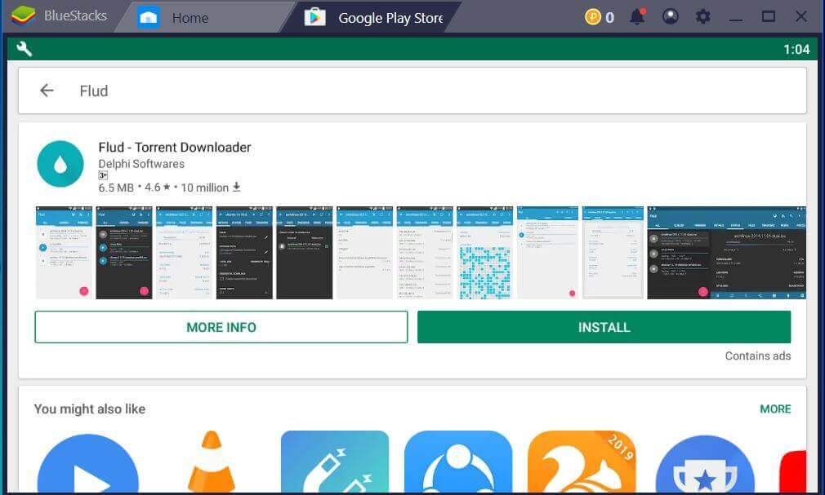
Task: Open the teal grid pieces screenshot thumbnail
Action: coord(484,253)
